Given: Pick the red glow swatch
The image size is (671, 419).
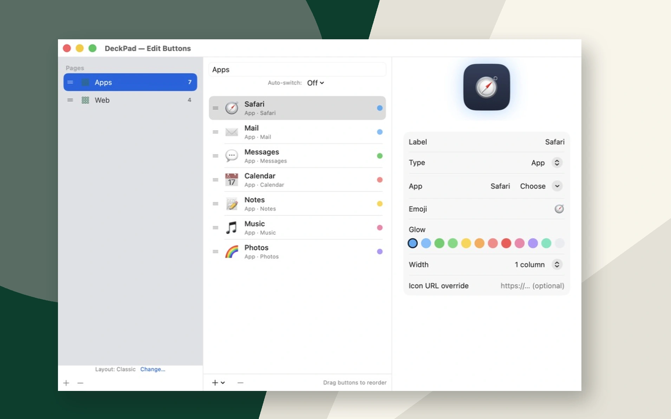Looking at the screenshot, I should (506, 243).
